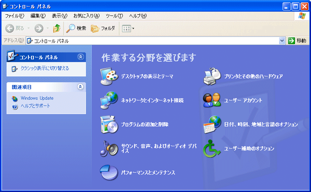Screen dimensions: 311x192
Task: Minimize the Control Panel window
Action: pyautogui.click(x=286, y=7)
